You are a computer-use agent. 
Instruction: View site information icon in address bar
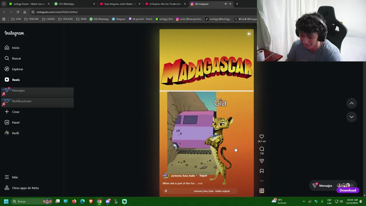(33, 12)
